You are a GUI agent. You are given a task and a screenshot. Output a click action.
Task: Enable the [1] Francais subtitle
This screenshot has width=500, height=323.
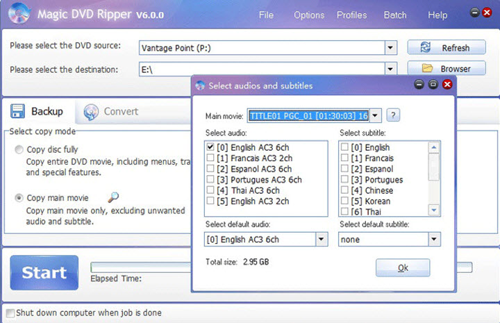344,158
